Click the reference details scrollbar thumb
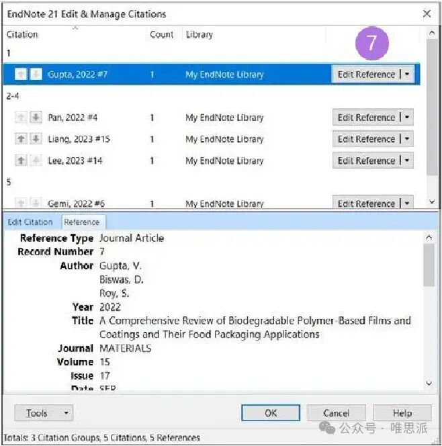 [x=429, y=265]
